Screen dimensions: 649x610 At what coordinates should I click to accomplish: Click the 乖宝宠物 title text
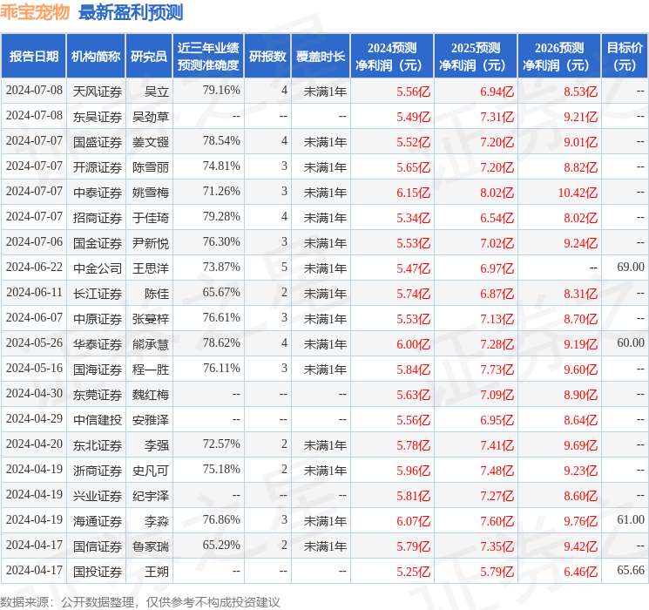pyautogui.click(x=35, y=12)
